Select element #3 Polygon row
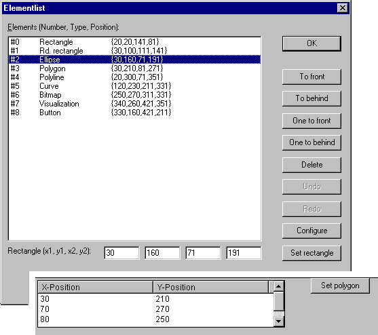This screenshot has height=335, width=378. [x=135, y=68]
